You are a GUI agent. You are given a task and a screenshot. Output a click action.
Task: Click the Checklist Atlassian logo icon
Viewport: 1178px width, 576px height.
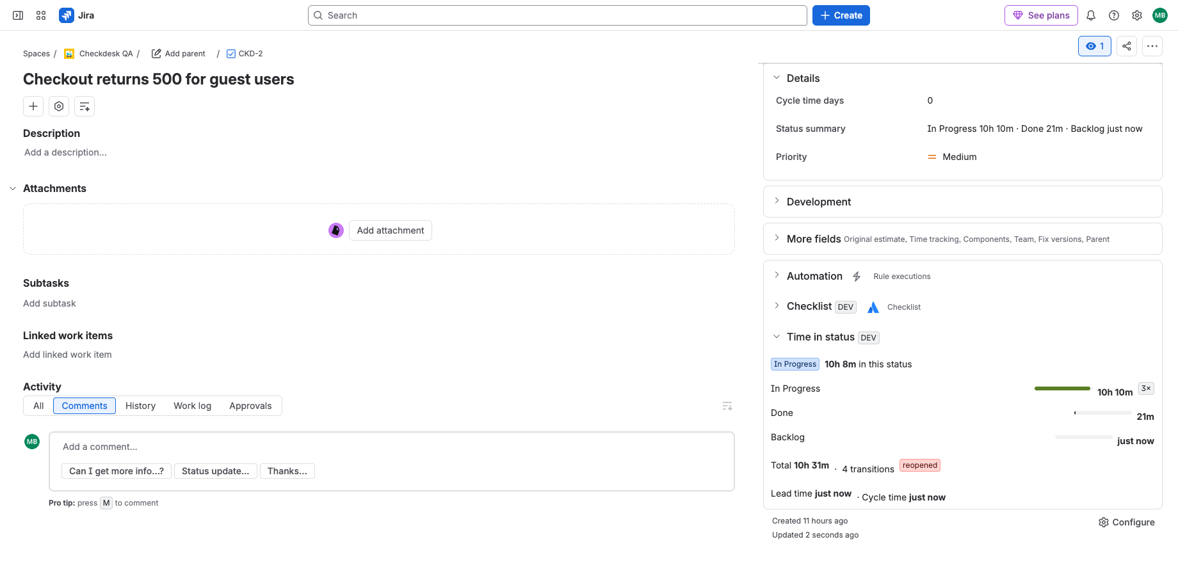tap(873, 307)
